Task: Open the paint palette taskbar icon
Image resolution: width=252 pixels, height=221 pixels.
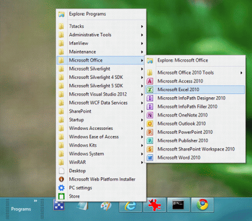Action: pyautogui.click(x=106, y=205)
